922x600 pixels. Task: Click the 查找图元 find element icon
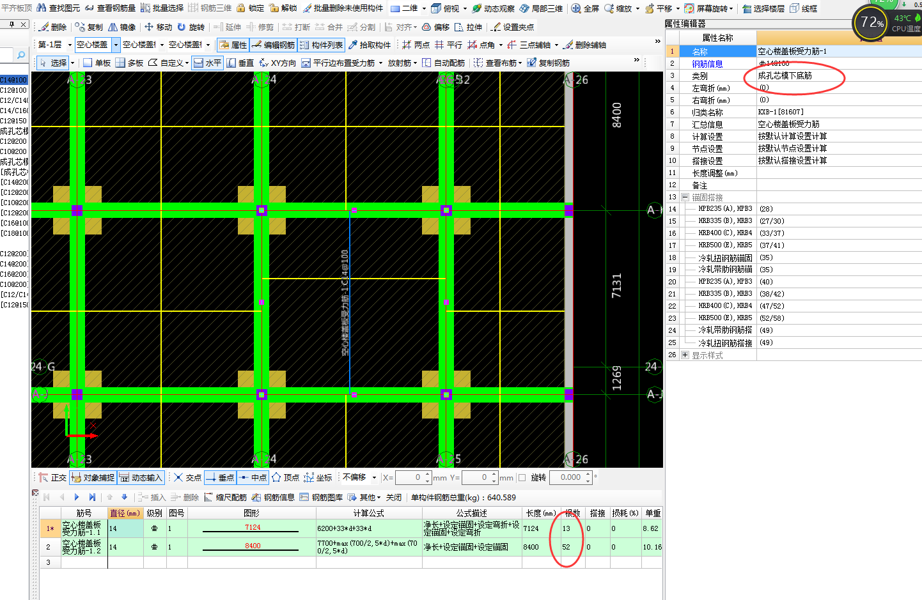58,8
